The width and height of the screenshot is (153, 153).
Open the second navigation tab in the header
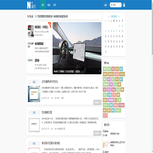(49, 5)
